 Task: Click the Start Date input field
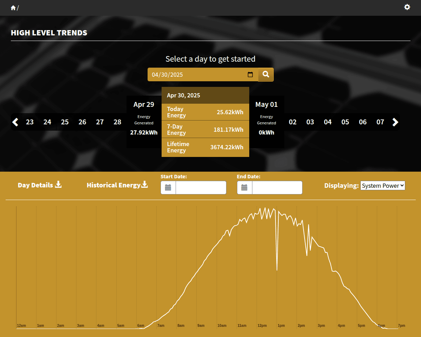coord(201,188)
